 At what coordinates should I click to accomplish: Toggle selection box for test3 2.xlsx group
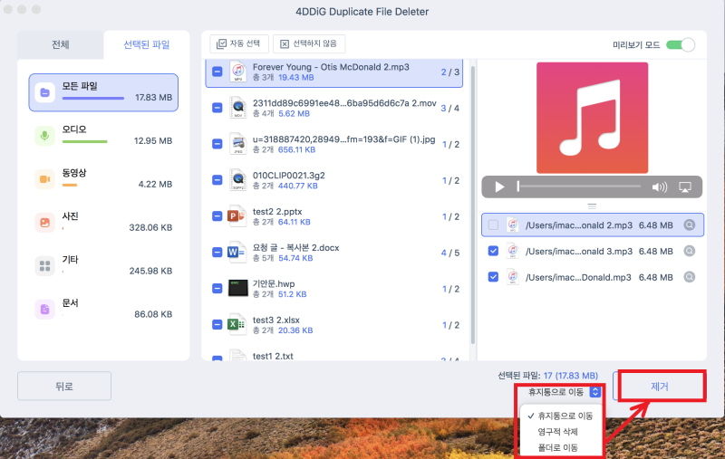coord(217,325)
